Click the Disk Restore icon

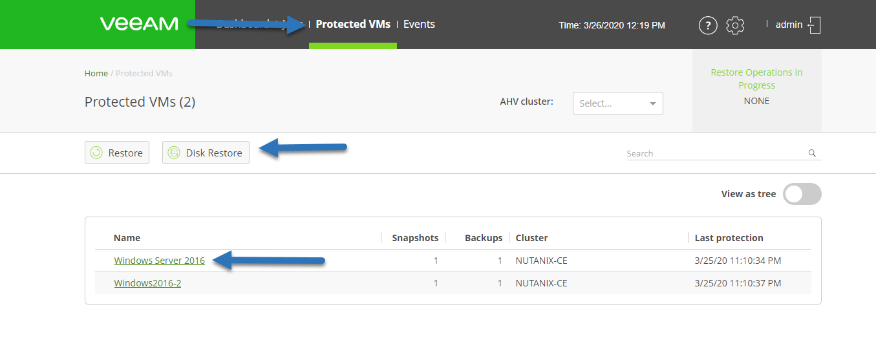(x=174, y=153)
